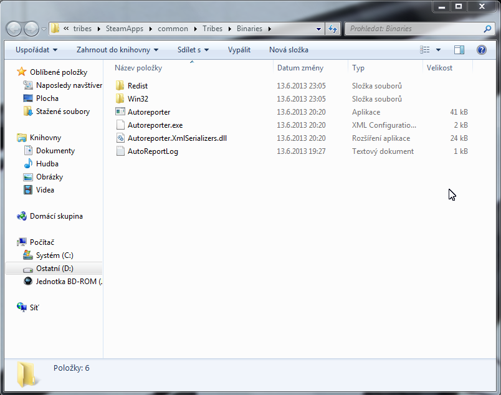Click the change view icon
The height and width of the screenshot is (395, 501).
424,50
